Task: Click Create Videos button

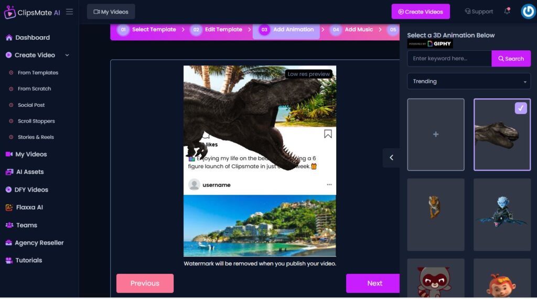Action: pos(421,12)
